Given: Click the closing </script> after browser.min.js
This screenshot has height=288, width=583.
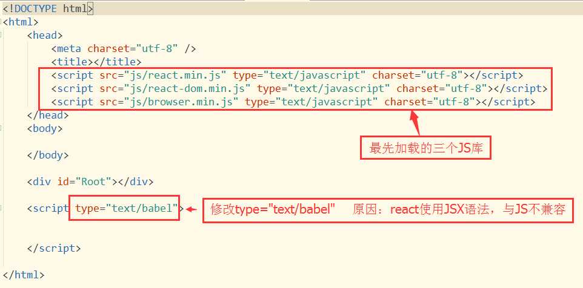Looking at the screenshot, I should click(508, 102).
